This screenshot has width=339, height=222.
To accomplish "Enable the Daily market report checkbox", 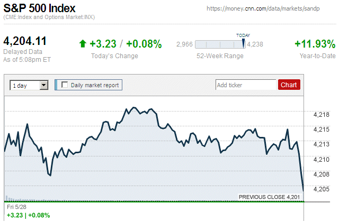I will 65,85.
